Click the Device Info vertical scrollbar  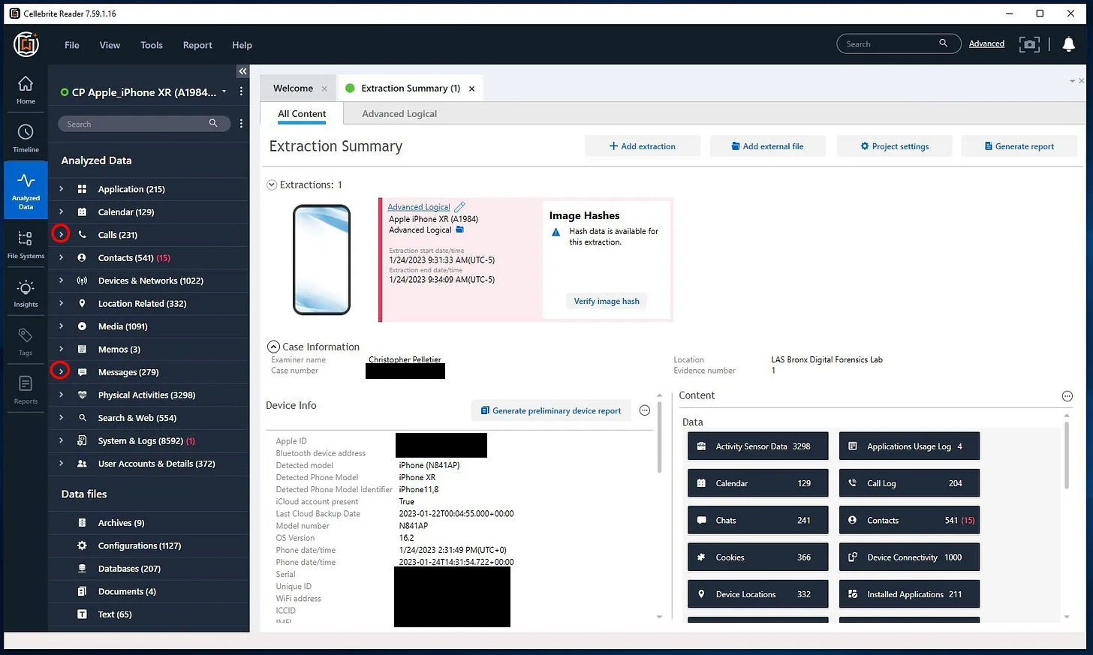(x=659, y=439)
